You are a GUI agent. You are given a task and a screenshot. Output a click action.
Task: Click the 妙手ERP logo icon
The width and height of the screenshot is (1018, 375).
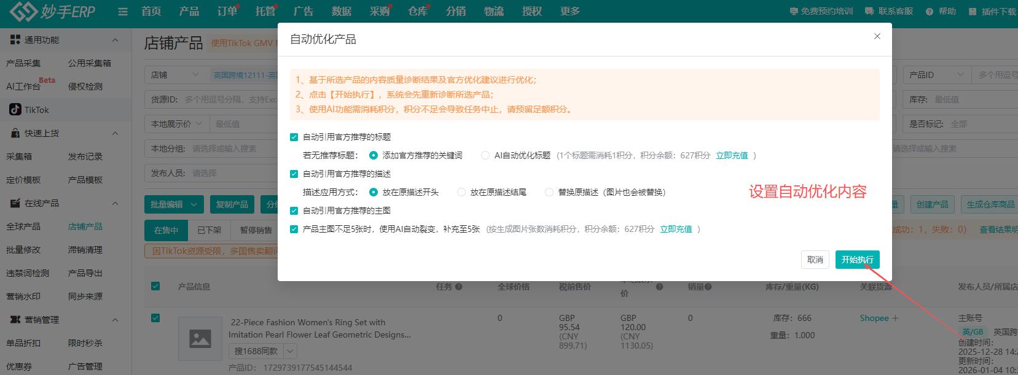pos(23,11)
